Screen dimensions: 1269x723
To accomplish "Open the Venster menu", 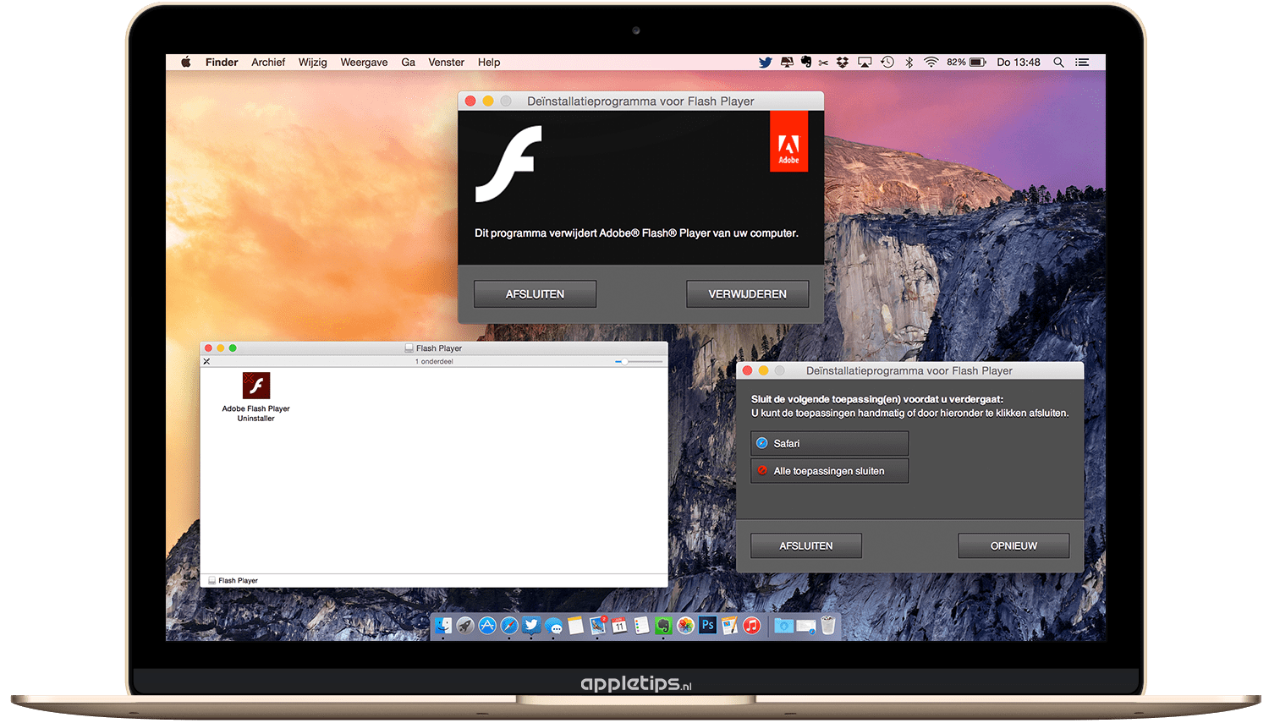I will (x=446, y=62).
